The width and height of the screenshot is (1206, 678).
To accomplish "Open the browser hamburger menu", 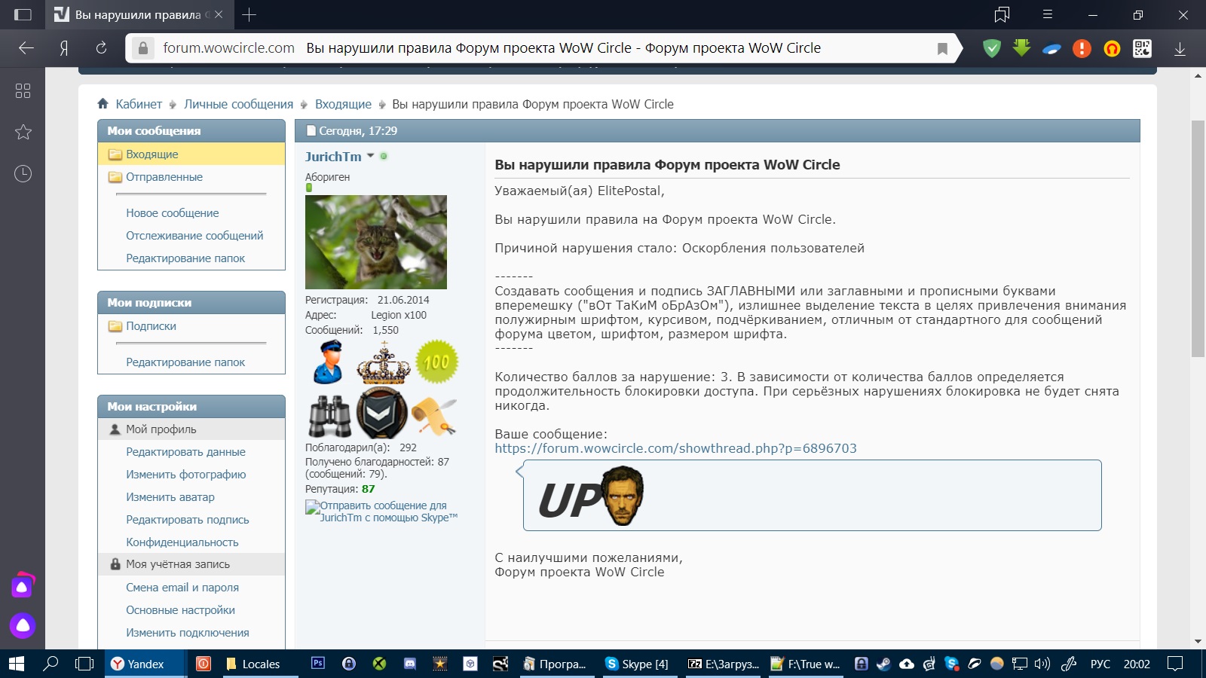I will click(1047, 14).
